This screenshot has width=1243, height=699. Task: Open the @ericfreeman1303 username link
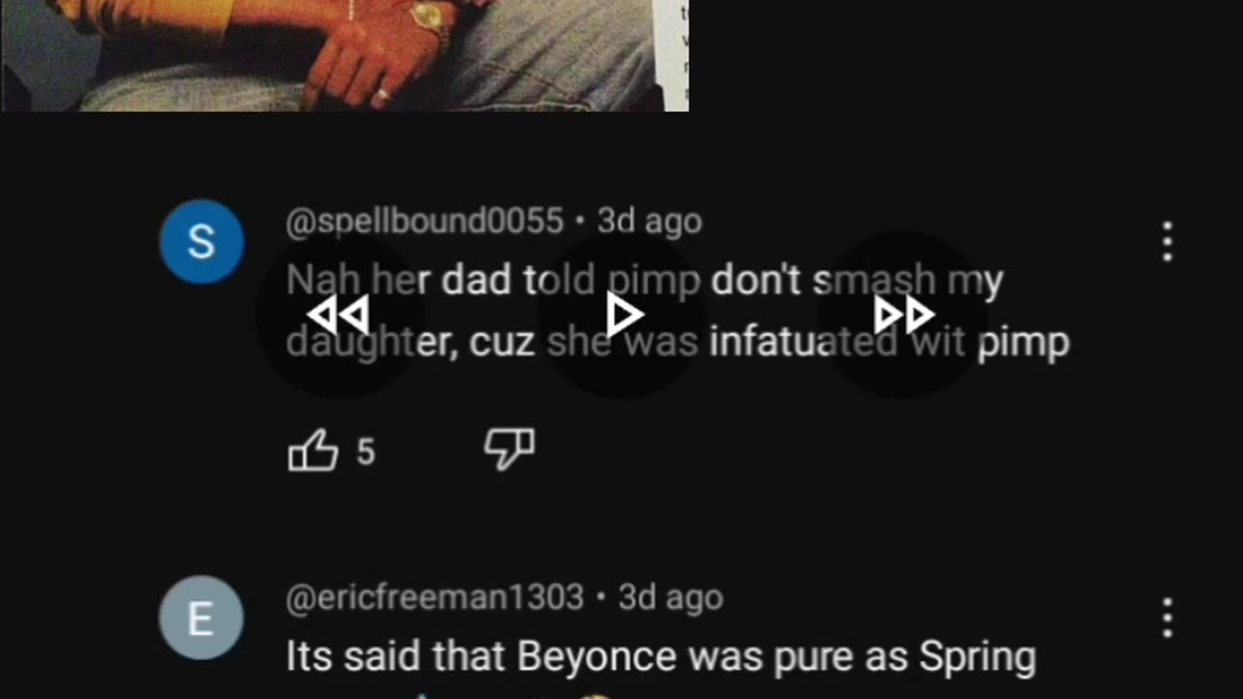point(435,597)
